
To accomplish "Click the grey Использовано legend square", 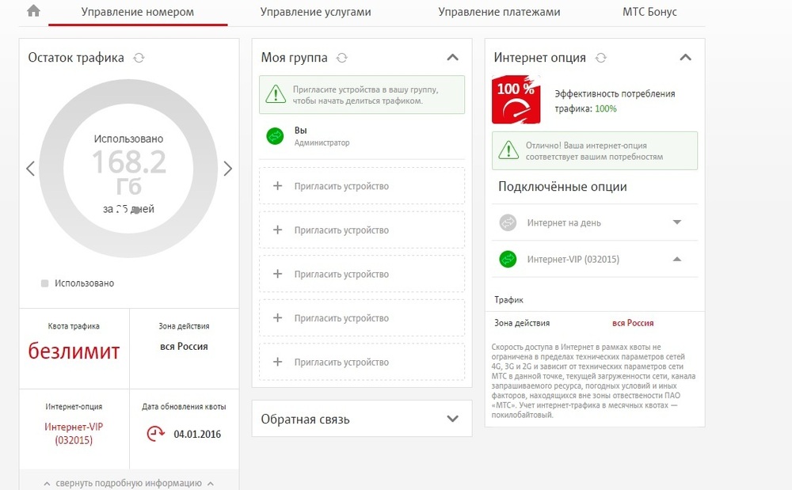I will [44, 283].
